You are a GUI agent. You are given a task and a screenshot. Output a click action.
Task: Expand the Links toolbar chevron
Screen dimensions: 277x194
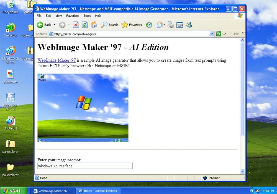pyautogui.click(x=243, y=33)
